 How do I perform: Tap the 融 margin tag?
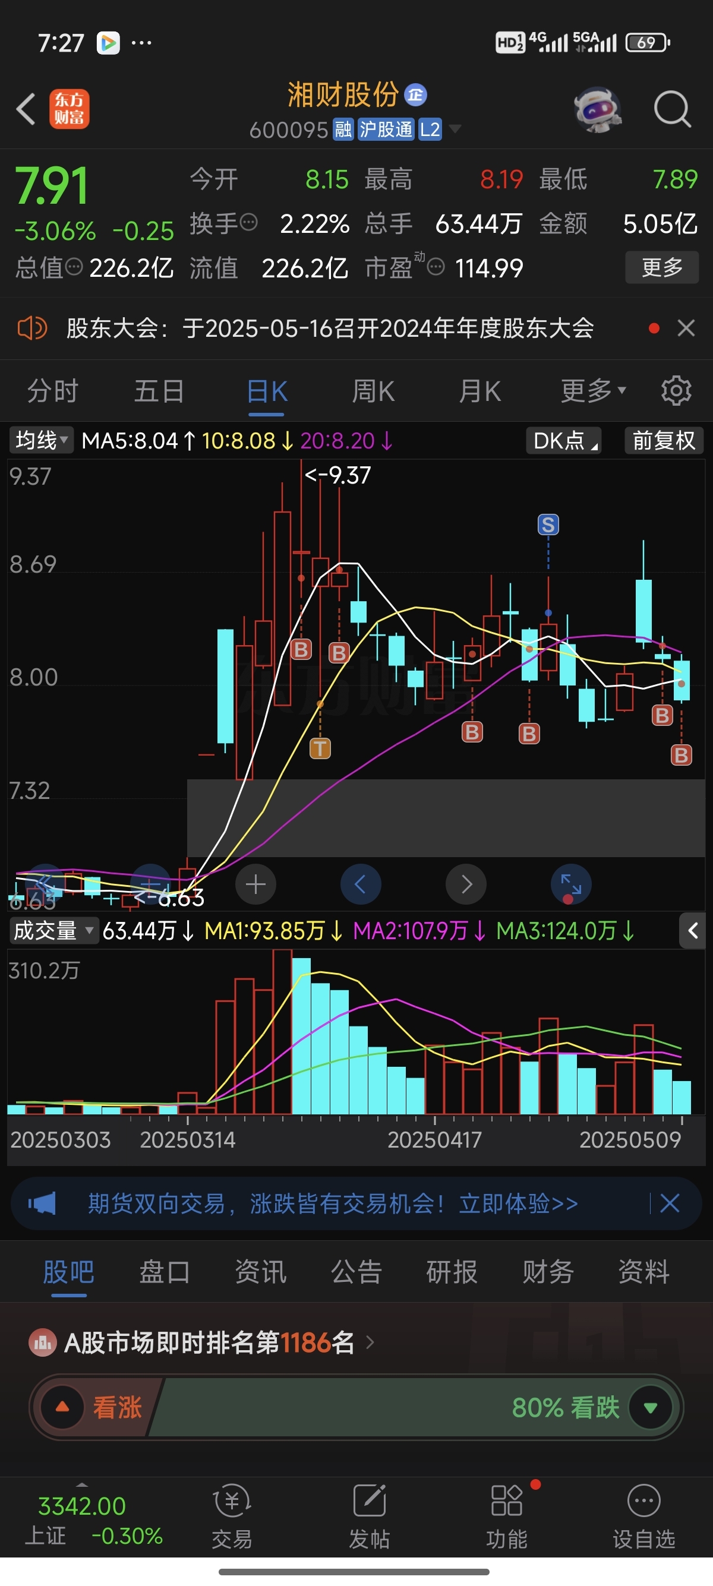pyautogui.click(x=343, y=130)
